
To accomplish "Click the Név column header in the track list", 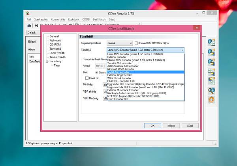I will [32, 57].
